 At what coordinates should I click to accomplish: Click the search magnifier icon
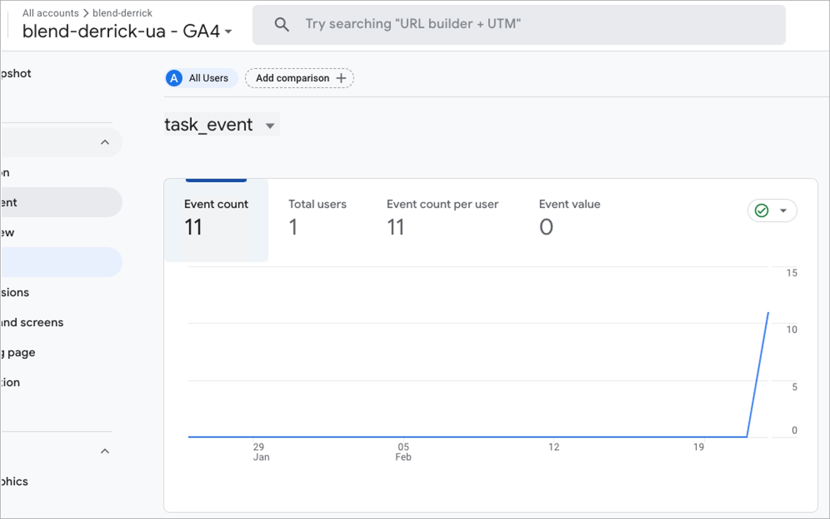(282, 25)
